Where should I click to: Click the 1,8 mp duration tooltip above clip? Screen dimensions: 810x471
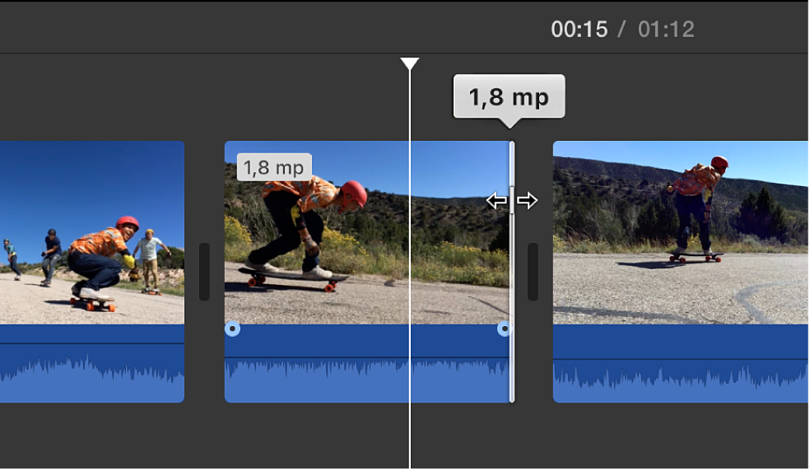point(509,96)
